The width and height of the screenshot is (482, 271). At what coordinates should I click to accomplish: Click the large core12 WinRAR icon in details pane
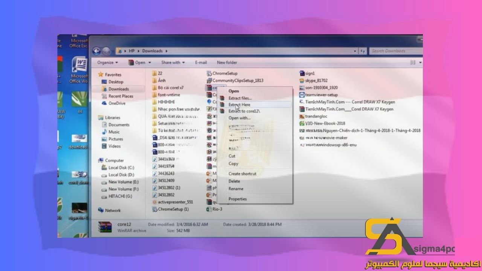[104, 227]
